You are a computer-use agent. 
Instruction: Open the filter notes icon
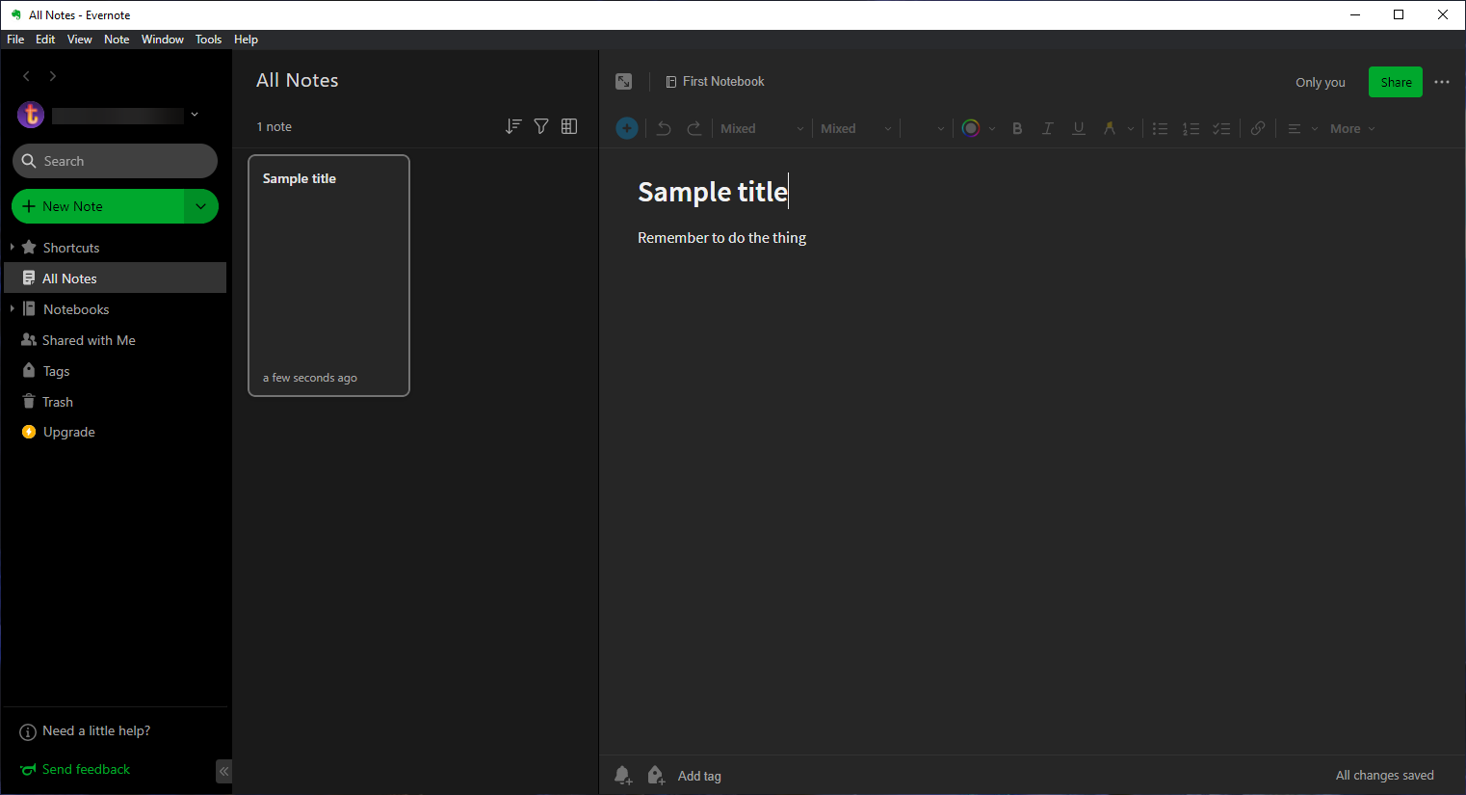[541, 126]
